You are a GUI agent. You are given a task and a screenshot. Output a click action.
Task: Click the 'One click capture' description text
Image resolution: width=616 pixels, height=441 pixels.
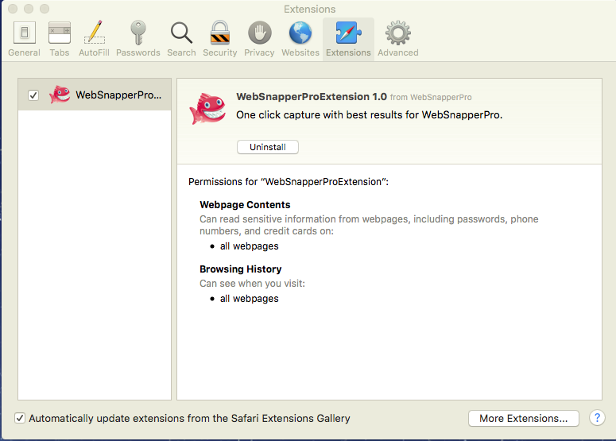click(x=370, y=115)
